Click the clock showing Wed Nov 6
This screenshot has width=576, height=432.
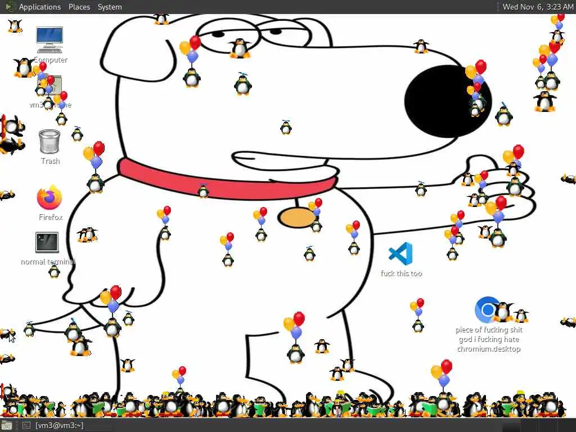tap(538, 7)
